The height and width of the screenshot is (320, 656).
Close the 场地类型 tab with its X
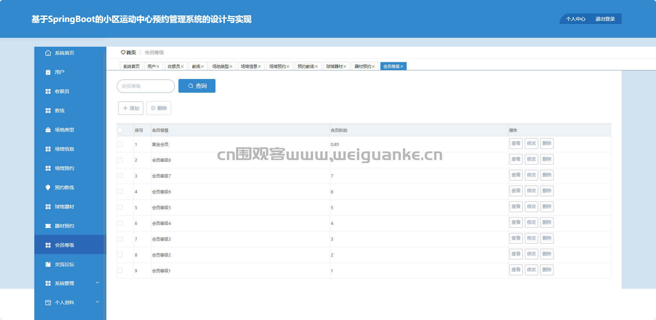pyautogui.click(x=231, y=67)
